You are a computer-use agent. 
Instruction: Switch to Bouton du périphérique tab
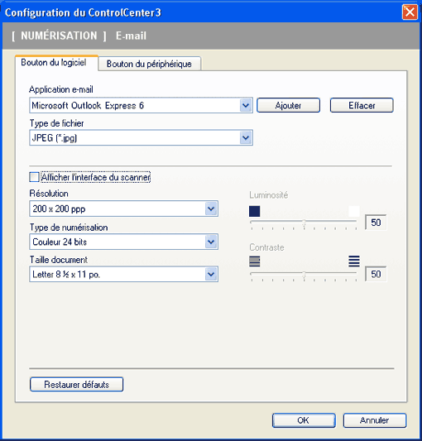click(149, 64)
